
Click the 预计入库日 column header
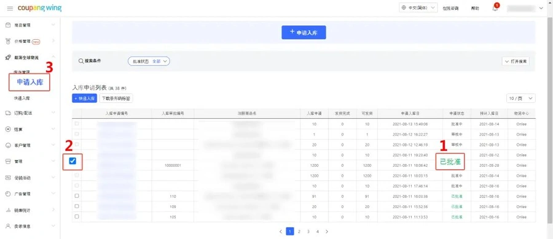click(489, 114)
